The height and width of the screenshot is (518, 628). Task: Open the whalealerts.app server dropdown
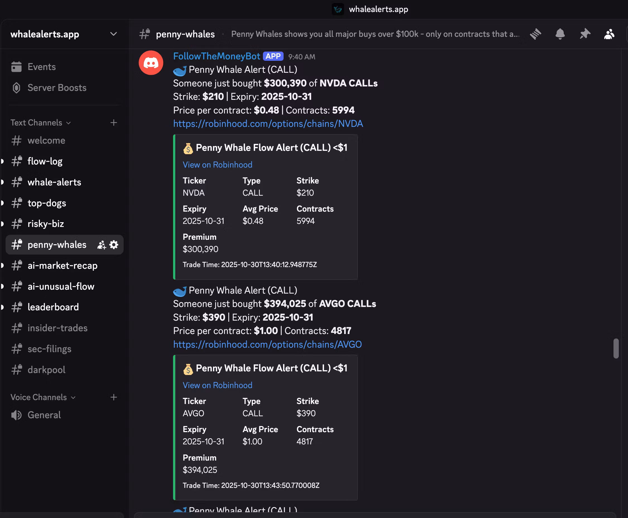coord(113,34)
